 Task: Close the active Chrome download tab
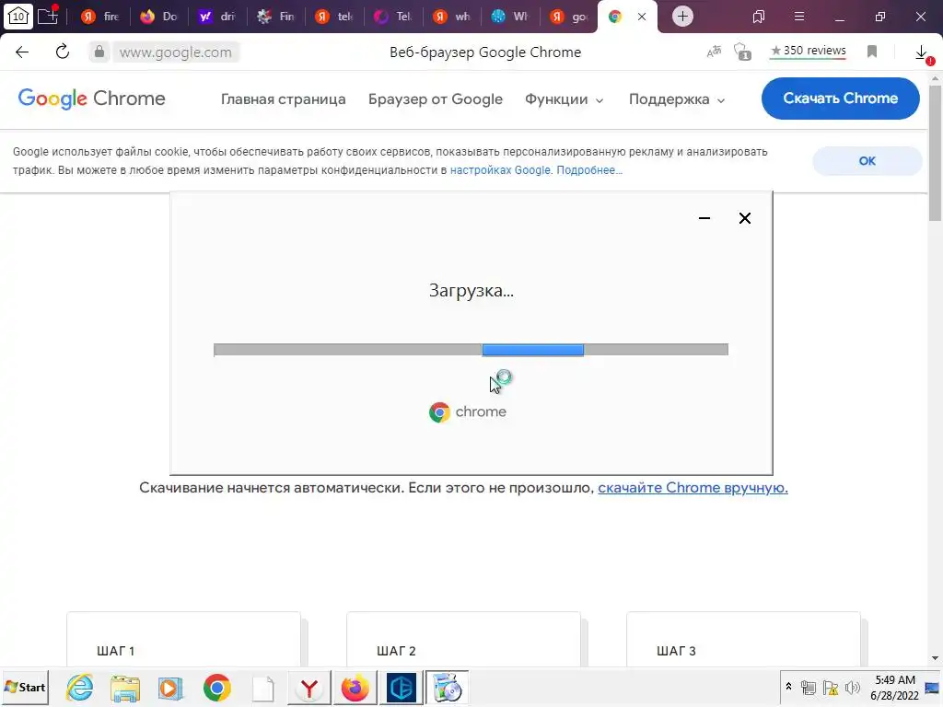[x=642, y=17]
